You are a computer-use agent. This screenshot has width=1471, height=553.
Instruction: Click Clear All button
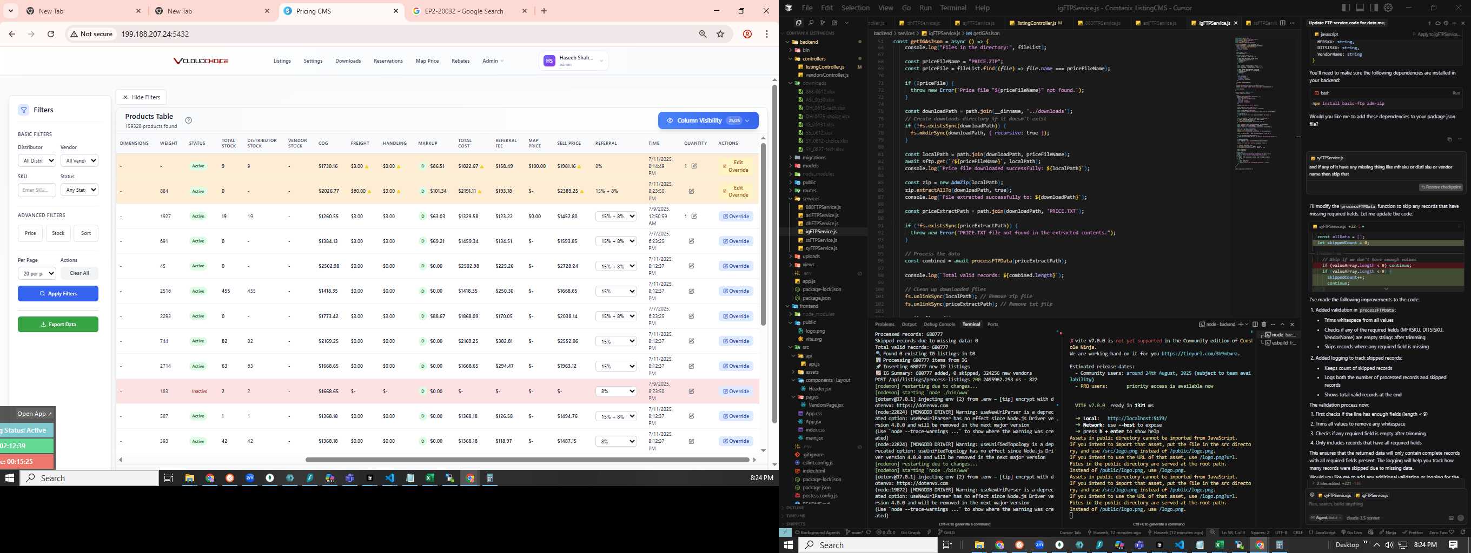tap(79, 274)
